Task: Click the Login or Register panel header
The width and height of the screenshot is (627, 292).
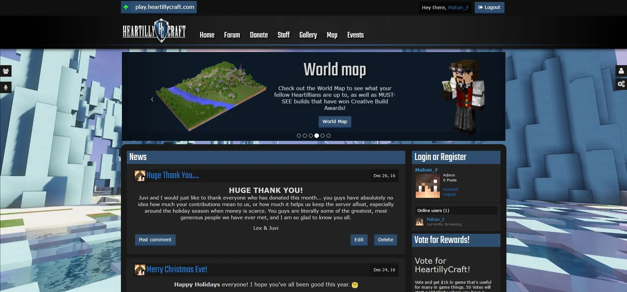Action: (x=456, y=157)
